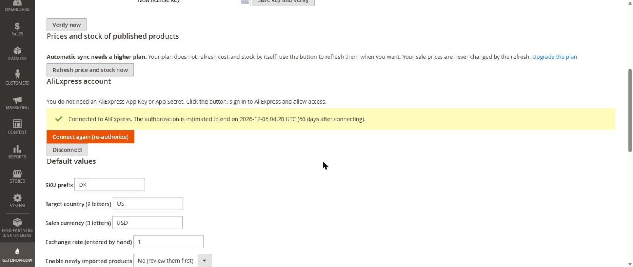Screen dimensions: 633x267
Task: Focus the SKU prefix field
Action: point(109,185)
